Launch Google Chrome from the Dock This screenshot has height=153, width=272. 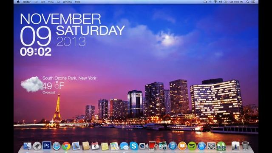[66, 146]
